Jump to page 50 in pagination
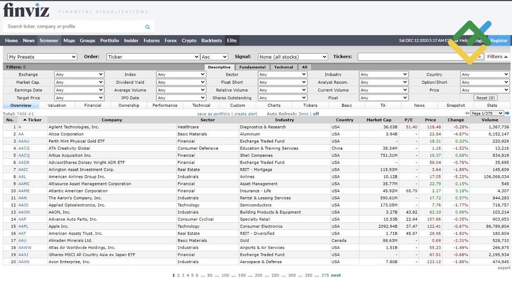The height and width of the screenshot is (282, 512). (x=210, y=275)
